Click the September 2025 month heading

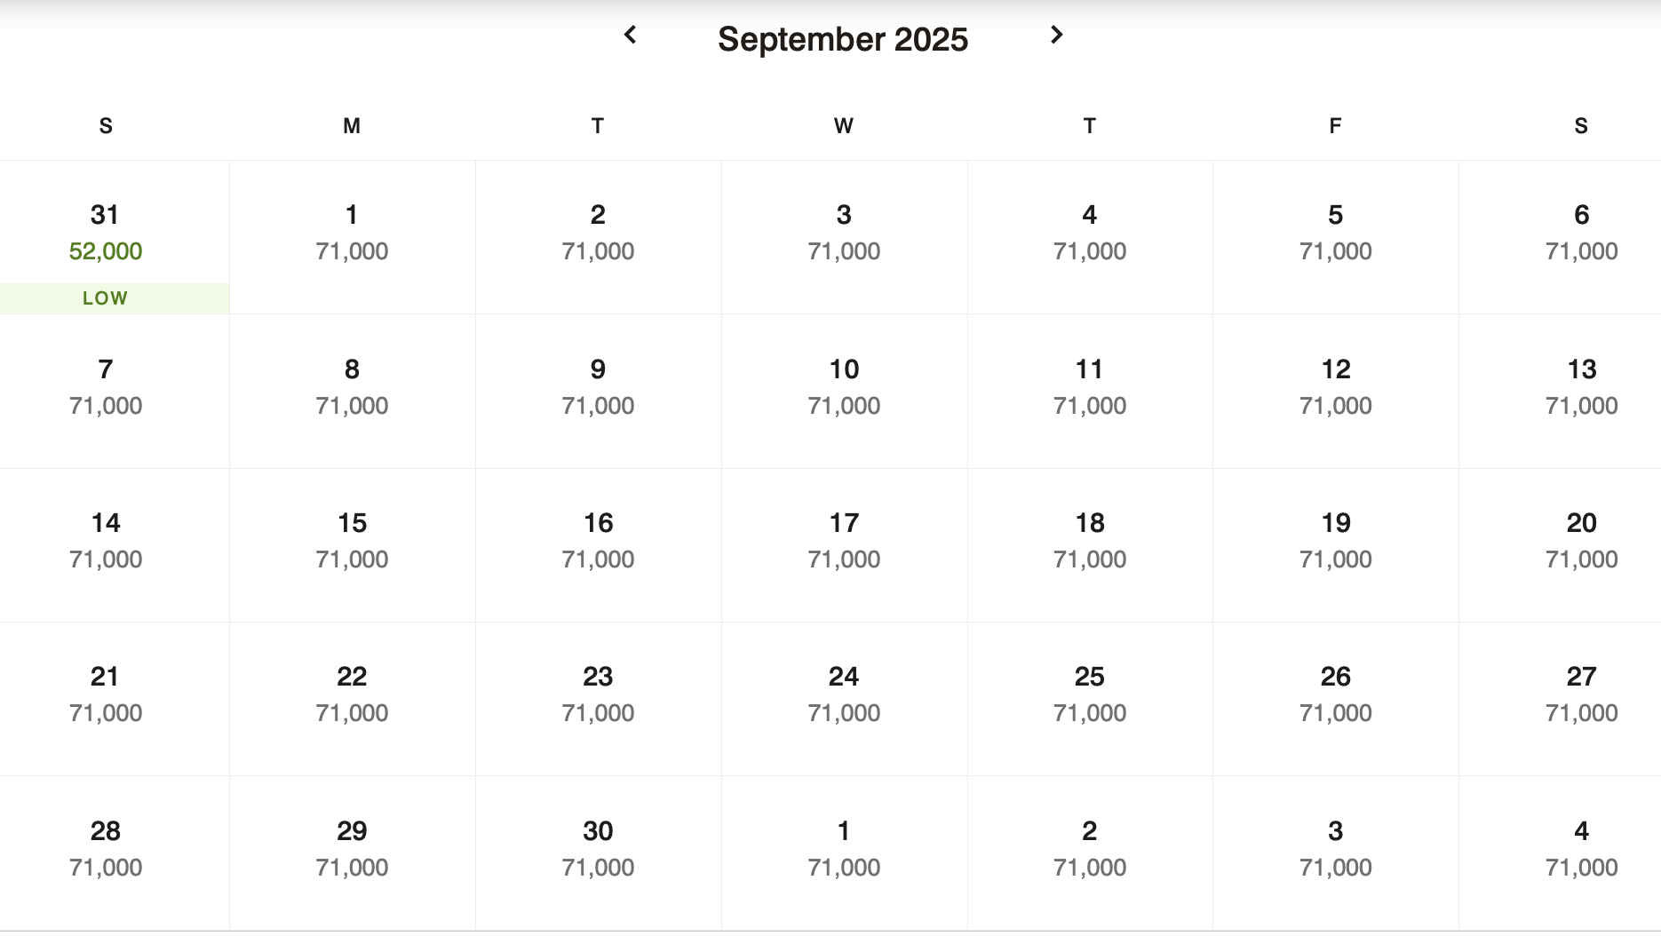[x=842, y=39]
